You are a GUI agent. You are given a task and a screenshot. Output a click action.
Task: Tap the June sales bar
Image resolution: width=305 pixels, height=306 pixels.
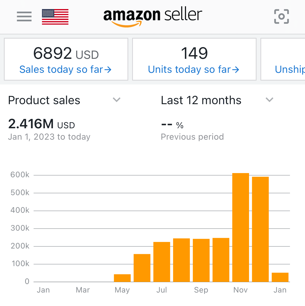coord(142,268)
